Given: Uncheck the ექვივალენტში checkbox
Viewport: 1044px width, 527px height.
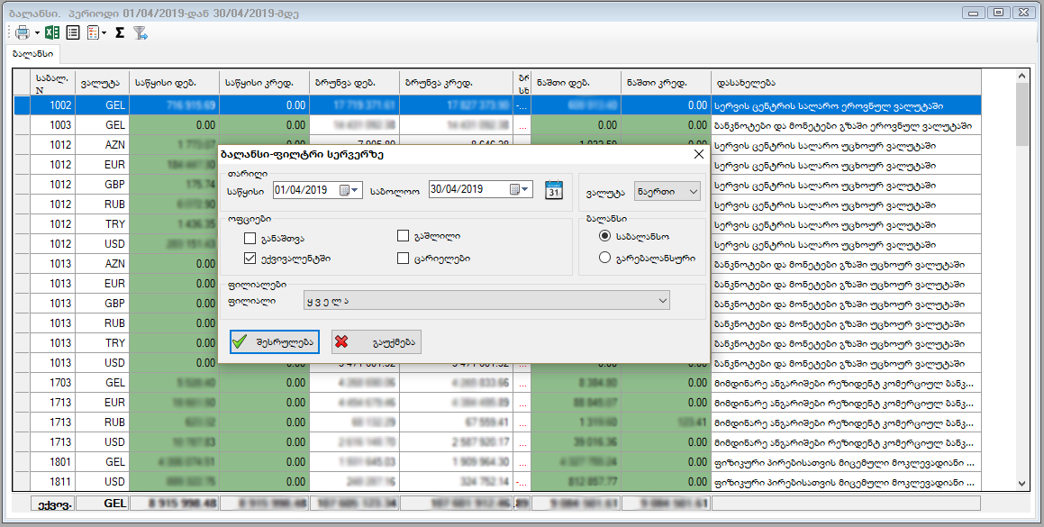Looking at the screenshot, I should [250, 259].
